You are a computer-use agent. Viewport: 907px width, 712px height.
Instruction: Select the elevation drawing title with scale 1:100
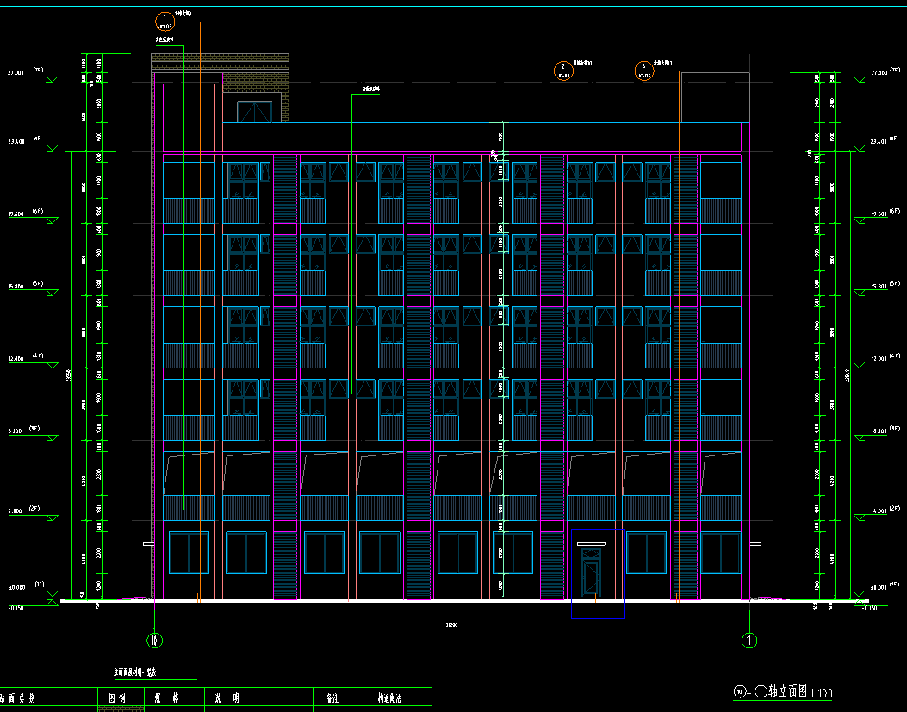coord(781,691)
